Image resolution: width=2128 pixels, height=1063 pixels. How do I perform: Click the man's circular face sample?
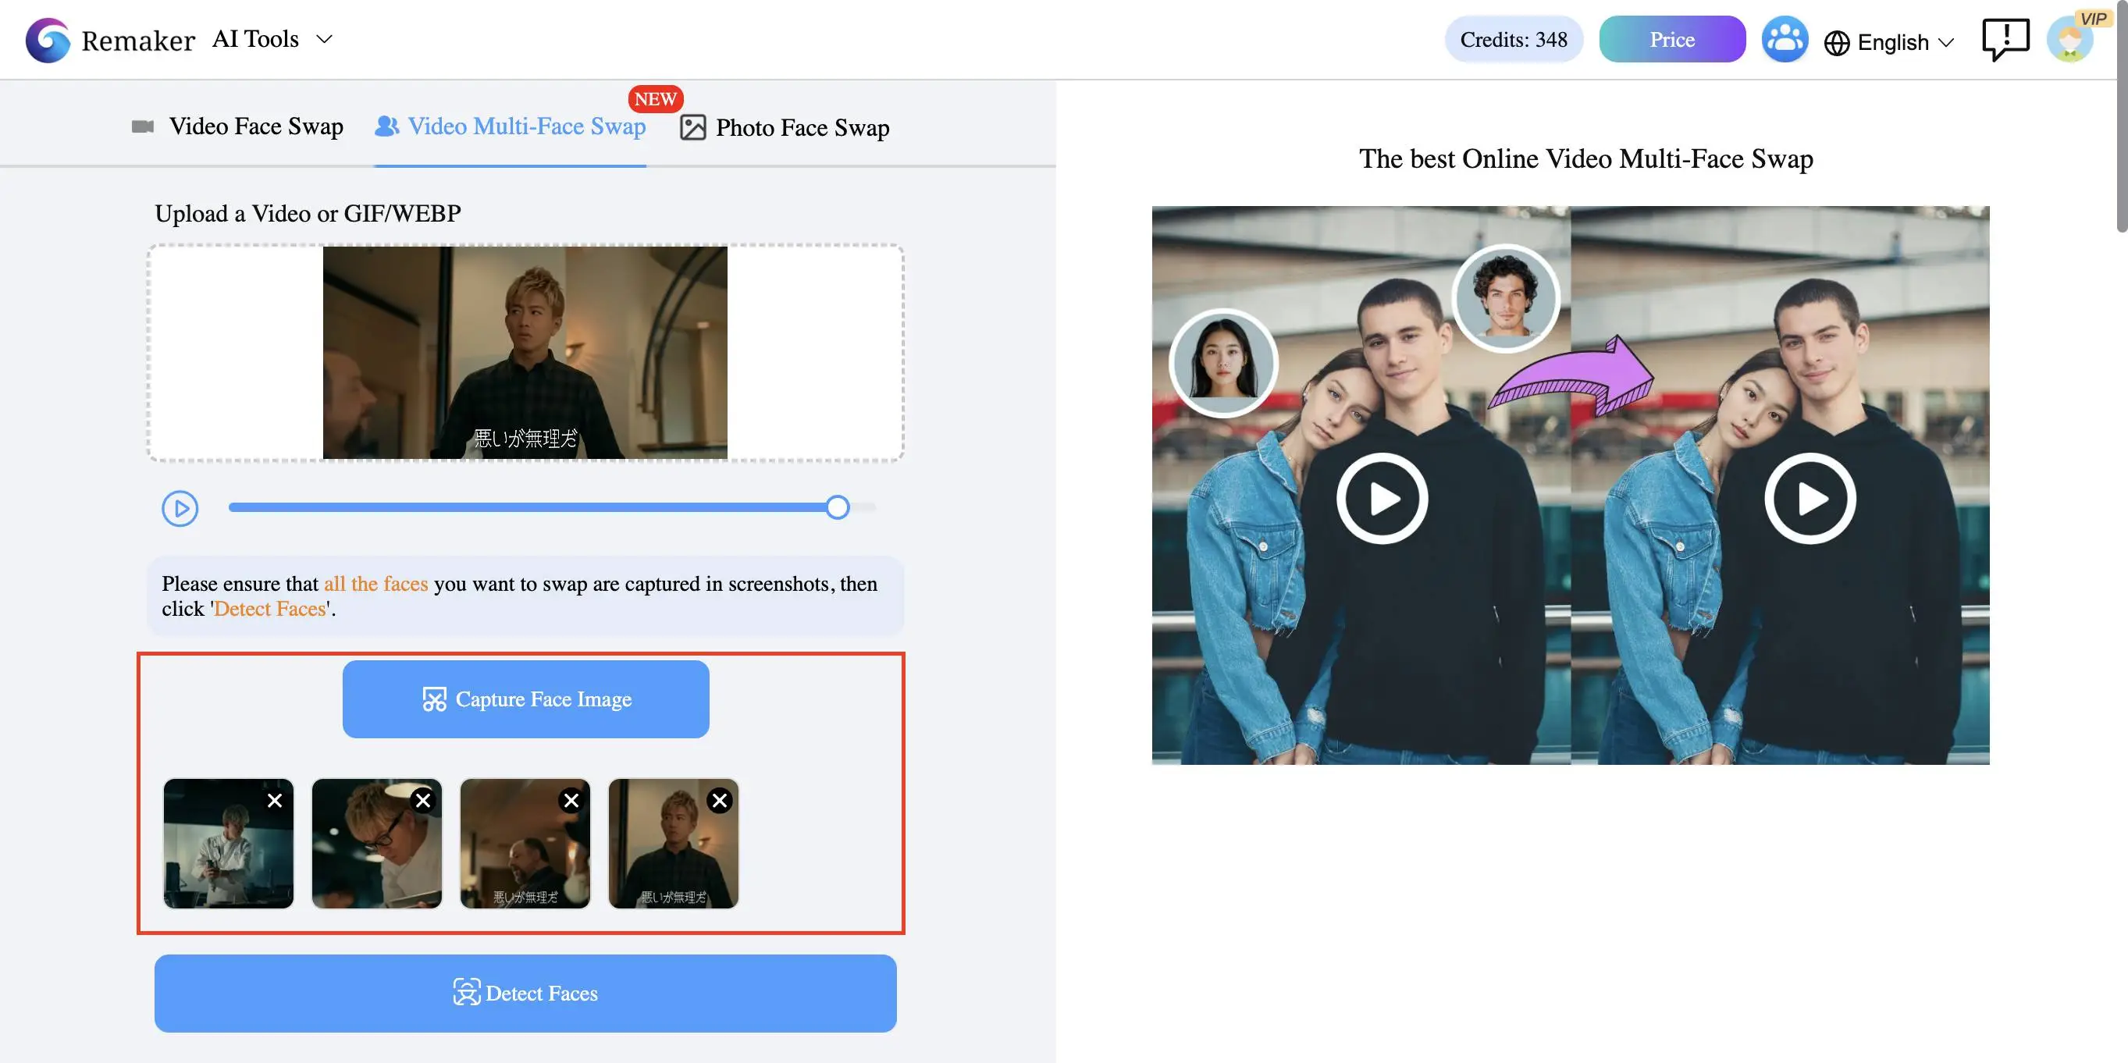click(1505, 298)
